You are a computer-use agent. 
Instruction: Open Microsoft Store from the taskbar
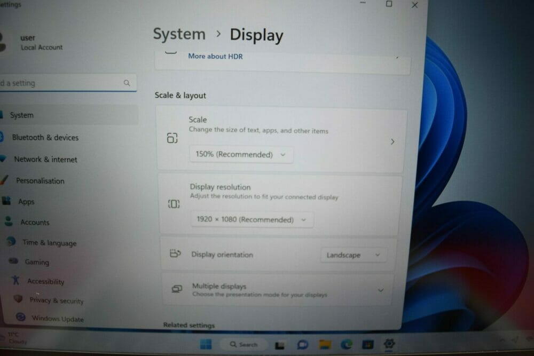(x=368, y=344)
